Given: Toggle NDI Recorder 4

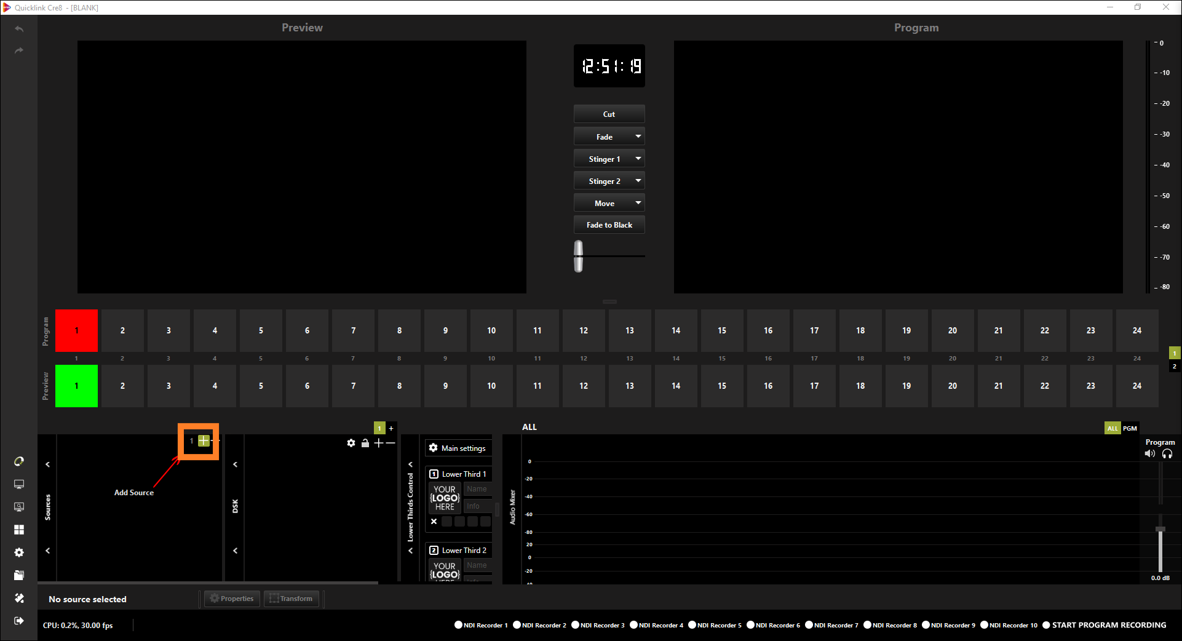Looking at the screenshot, I should coord(656,625).
